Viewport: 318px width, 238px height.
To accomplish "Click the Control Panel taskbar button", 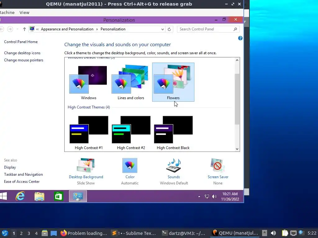I will click(x=78, y=196).
